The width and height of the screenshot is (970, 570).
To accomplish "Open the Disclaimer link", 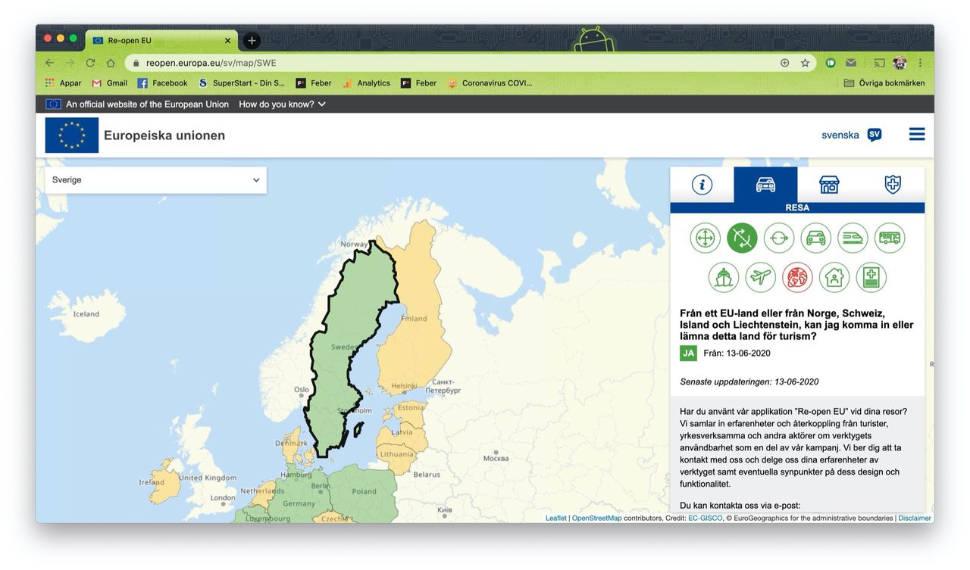I will [x=915, y=519].
